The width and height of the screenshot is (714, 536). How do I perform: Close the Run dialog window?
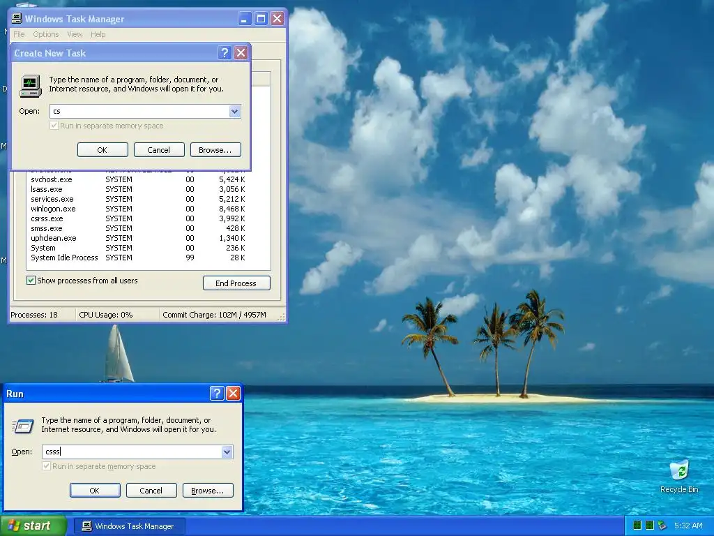point(233,394)
